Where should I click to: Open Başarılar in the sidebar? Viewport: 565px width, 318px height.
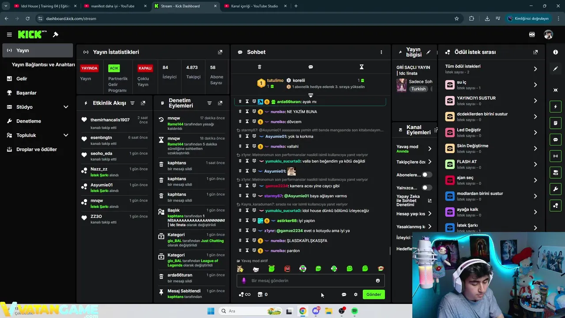coord(38,93)
